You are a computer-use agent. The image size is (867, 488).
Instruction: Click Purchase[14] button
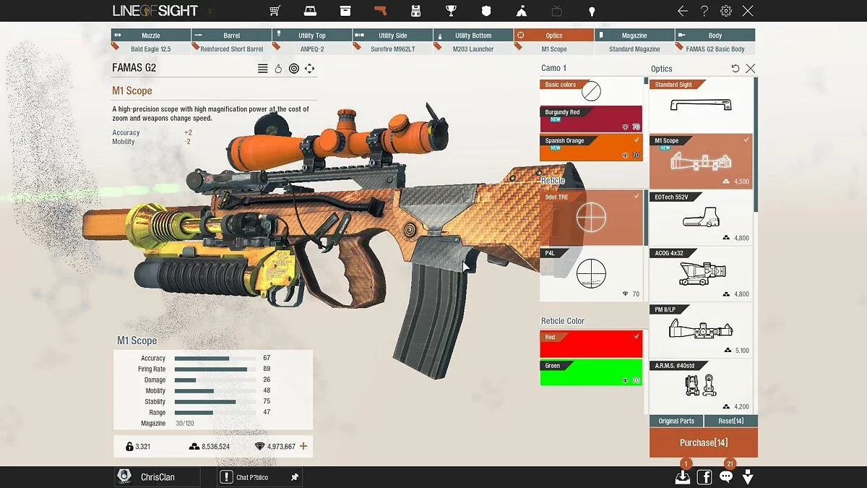704,442
